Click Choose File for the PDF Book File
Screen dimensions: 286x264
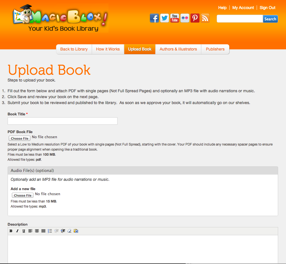19,138
